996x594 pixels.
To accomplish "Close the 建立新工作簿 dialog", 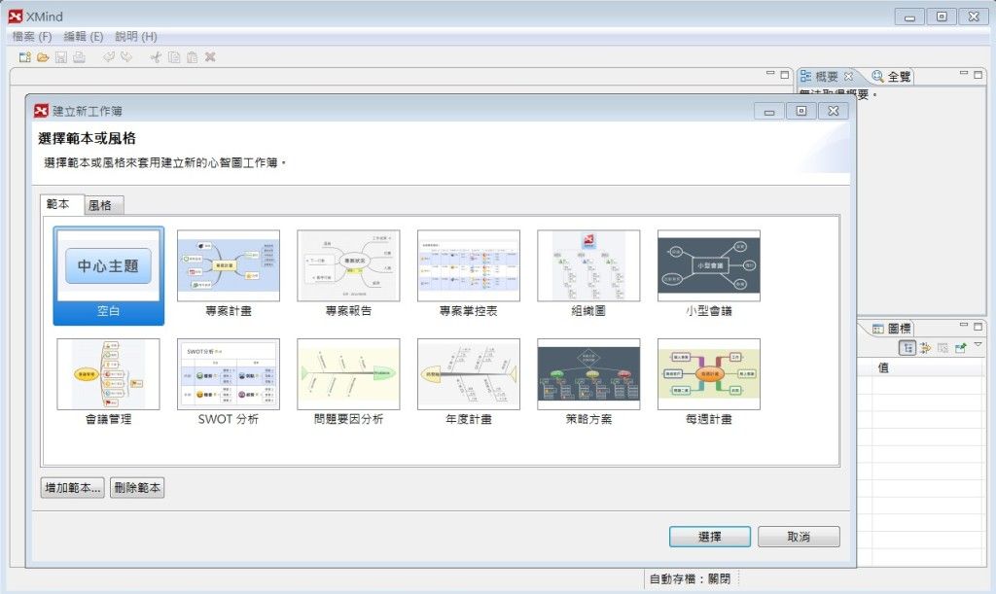I will coord(834,111).
